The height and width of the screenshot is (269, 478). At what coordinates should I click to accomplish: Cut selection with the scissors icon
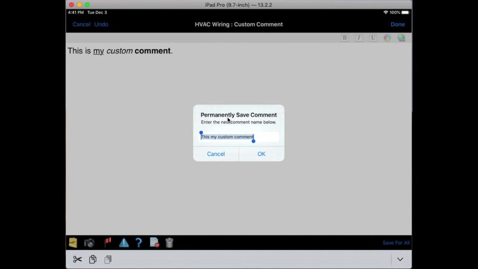point(77,259)
